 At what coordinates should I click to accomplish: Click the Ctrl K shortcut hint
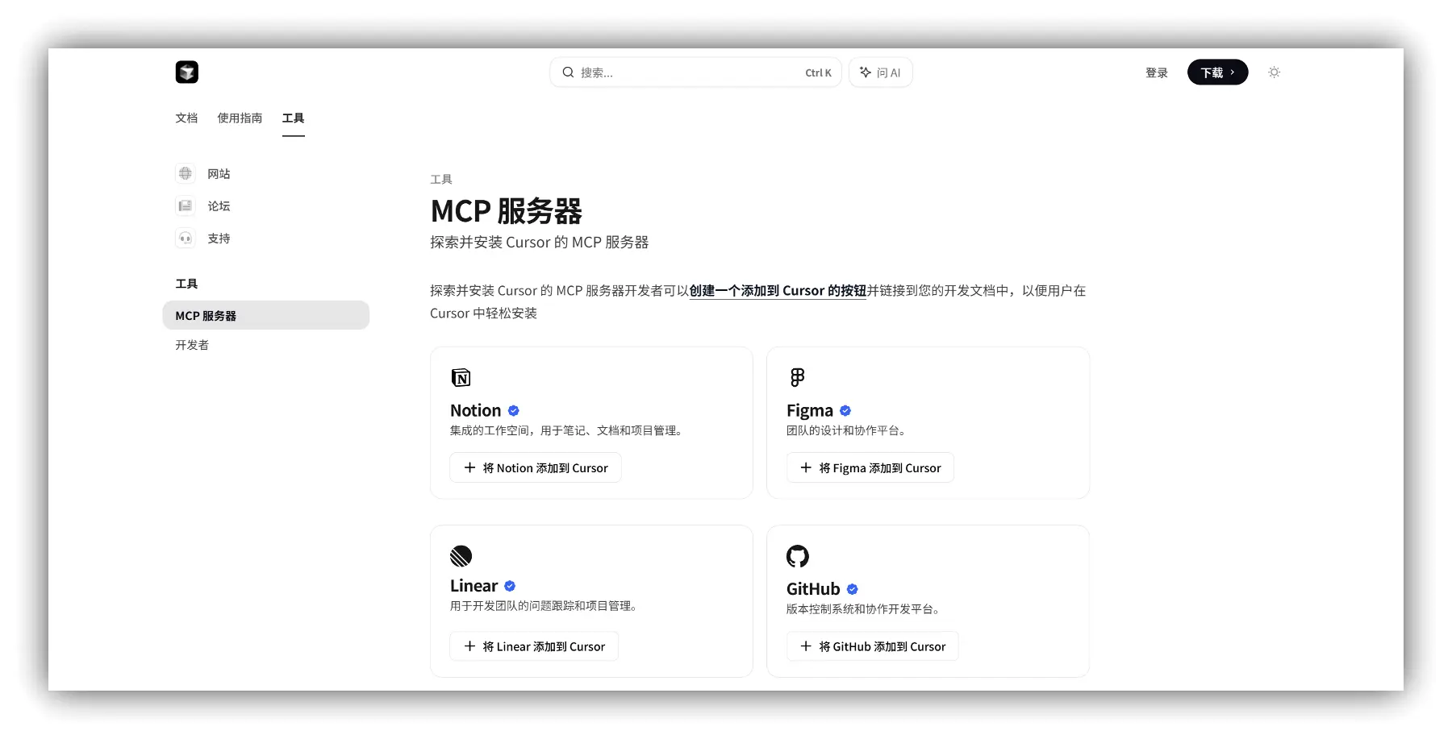point(818,73)
